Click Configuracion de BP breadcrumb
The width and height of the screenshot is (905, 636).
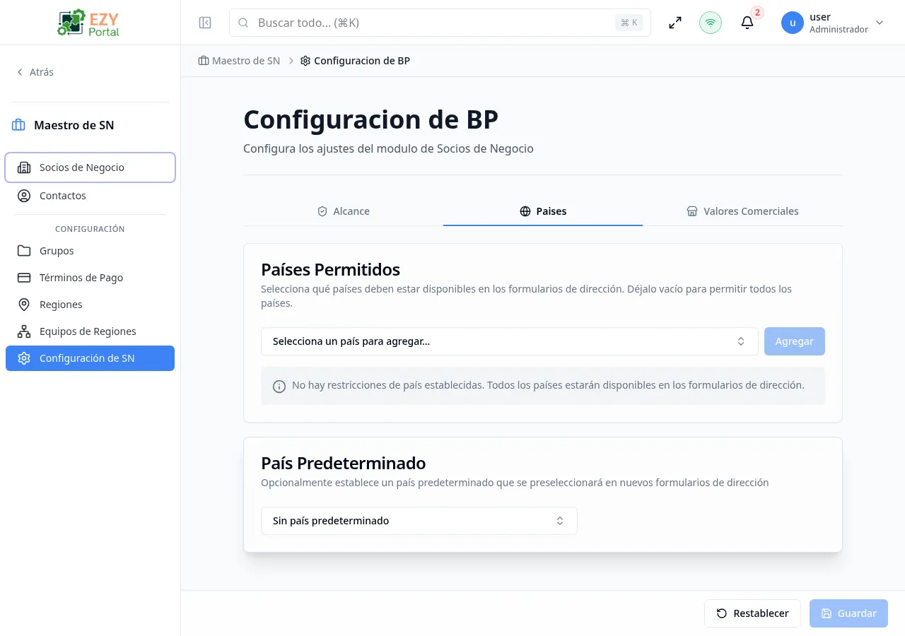pos(355,61)
